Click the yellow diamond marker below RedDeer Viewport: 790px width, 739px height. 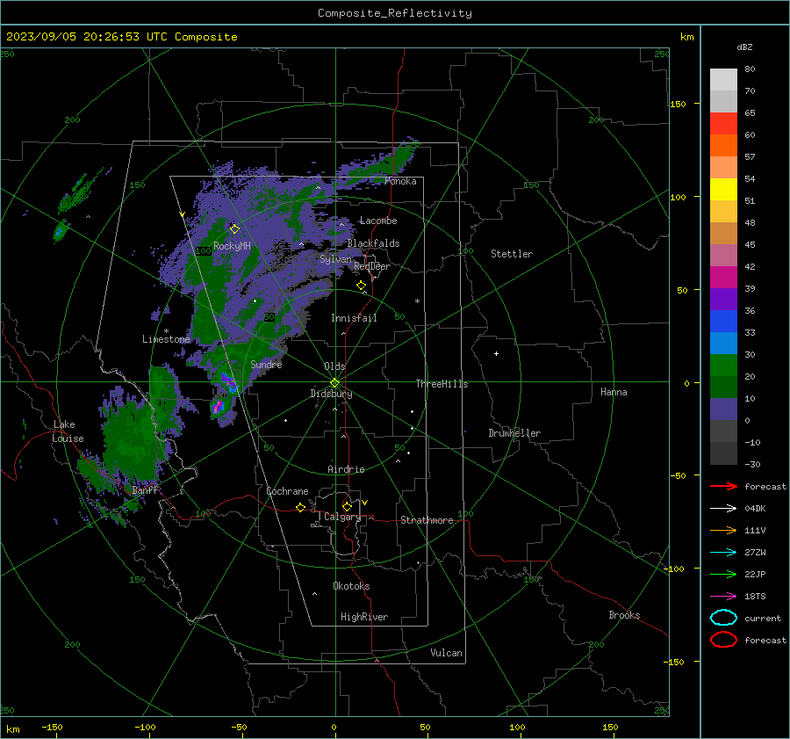[x=361, y=286]
